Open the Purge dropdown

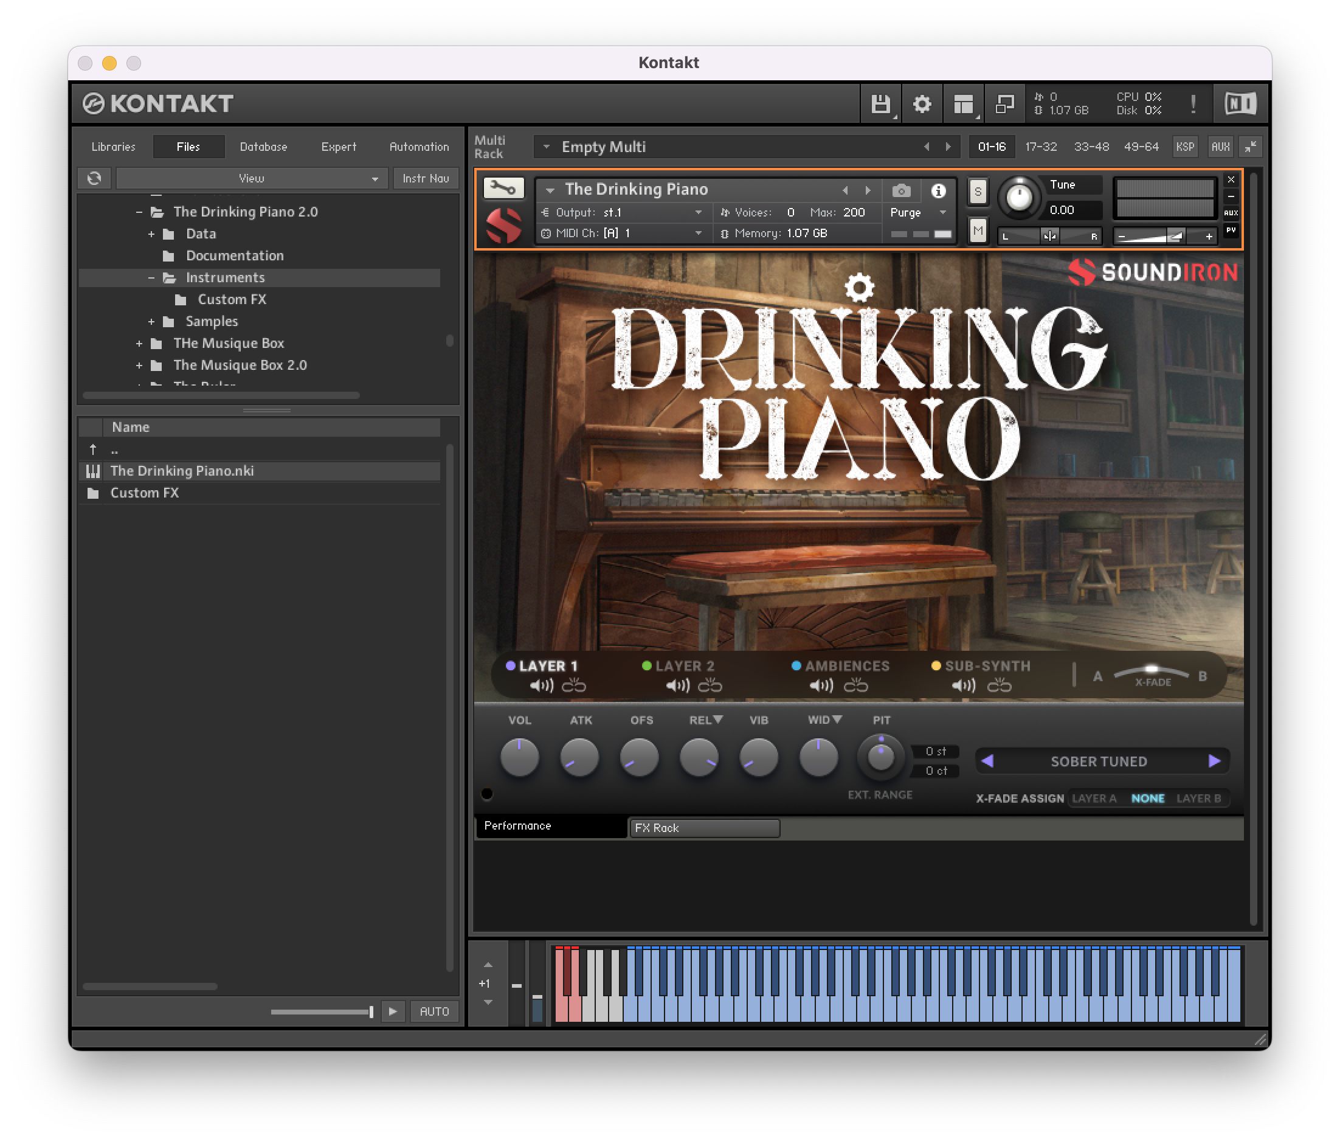918,213
